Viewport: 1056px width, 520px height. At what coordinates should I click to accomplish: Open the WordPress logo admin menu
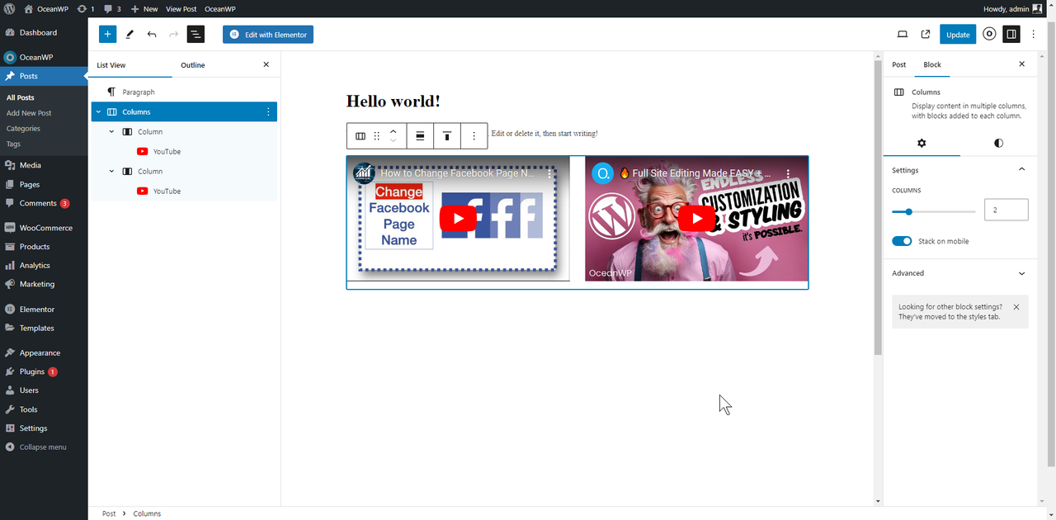(9, 8)
